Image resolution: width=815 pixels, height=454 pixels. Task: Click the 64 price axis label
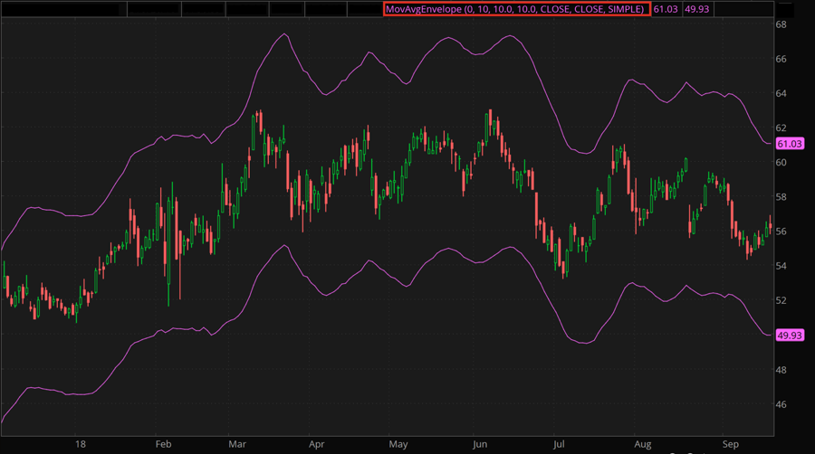[x=781, y=93]
